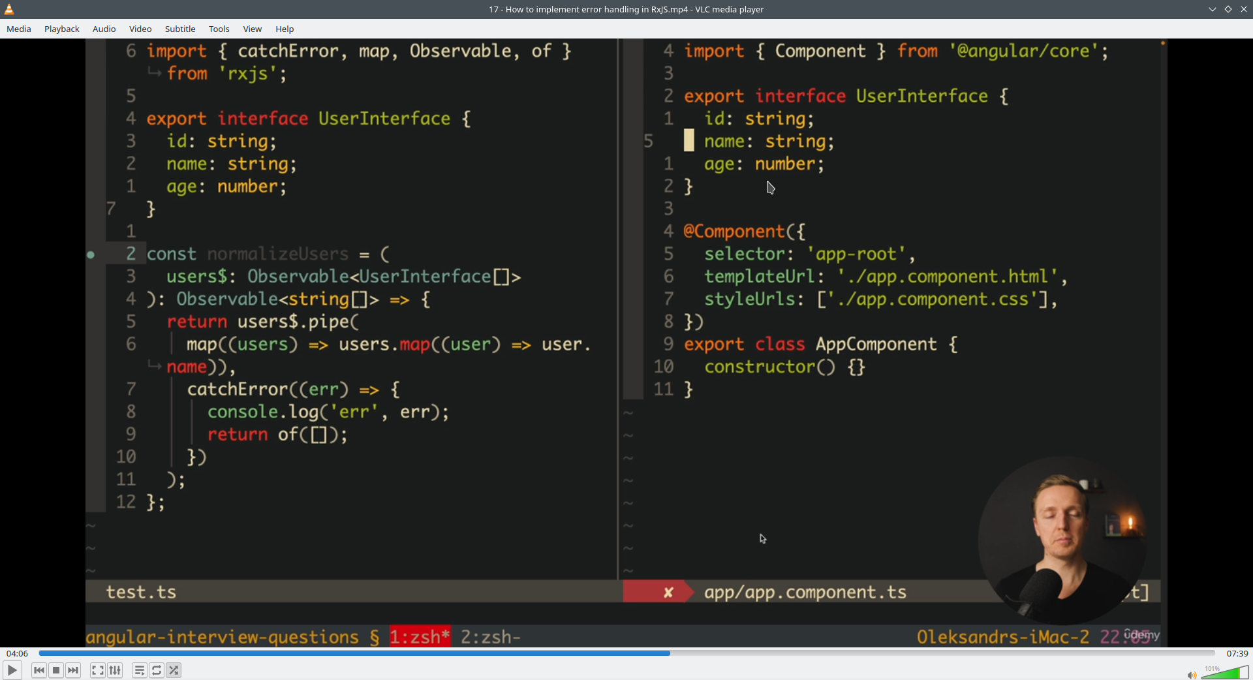This screenshot has width=1253, height=680.
Task: Open the extended settings dialog
Action: tap(115, 670)
